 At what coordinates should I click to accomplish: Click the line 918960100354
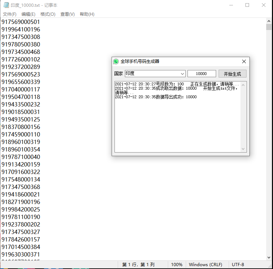21,149
